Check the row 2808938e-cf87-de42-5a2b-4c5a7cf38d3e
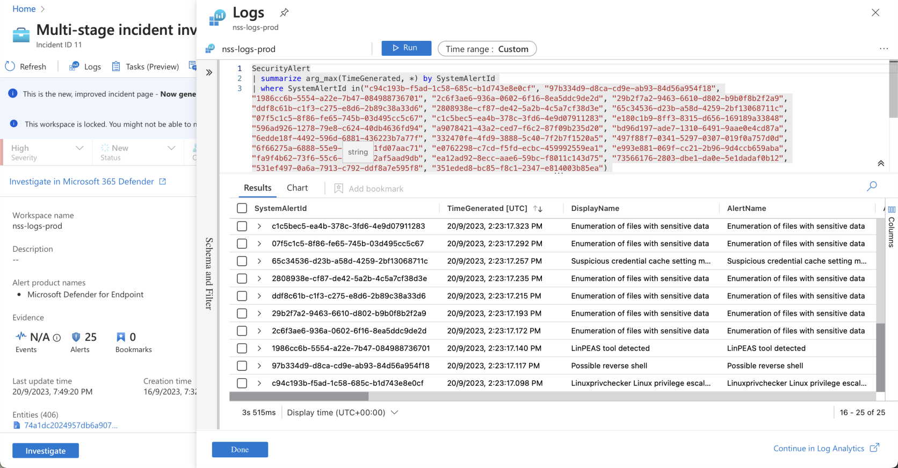898x468 pixels. click(242, 279)
